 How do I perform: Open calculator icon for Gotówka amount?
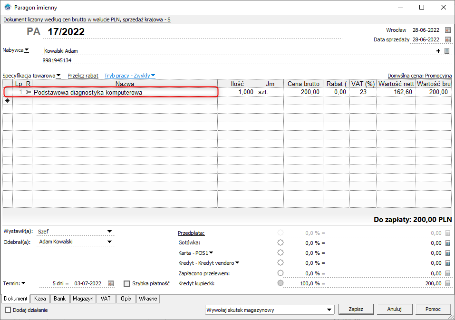tap(448, 243)
